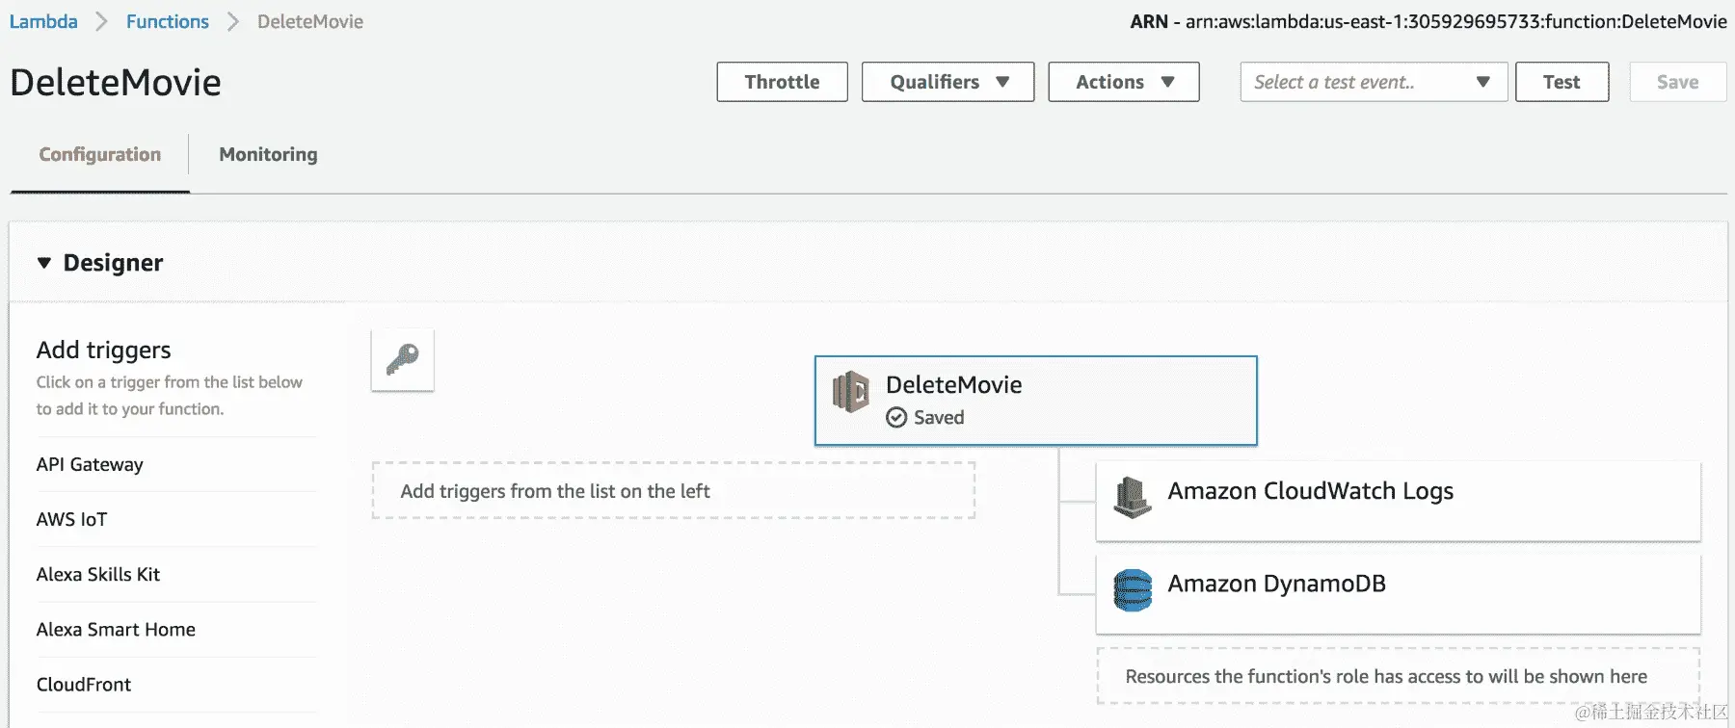Image resolution: width=1735 pixels, height=728 pixels.
Task: Add API Gateway trigger from list
Action: point(90,464)
